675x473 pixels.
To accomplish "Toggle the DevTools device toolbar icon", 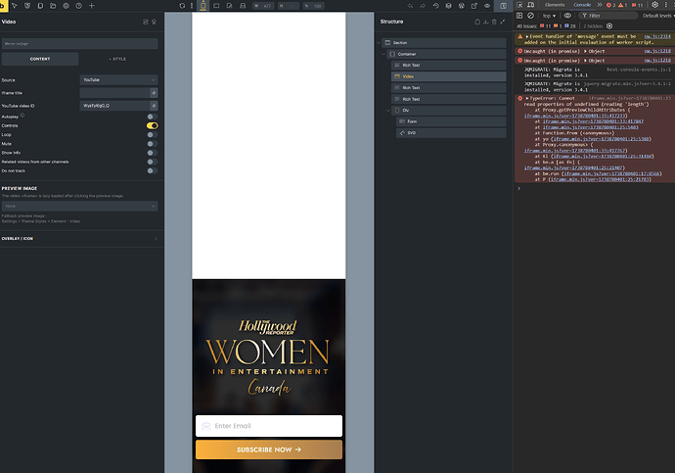I will [531, 5].
